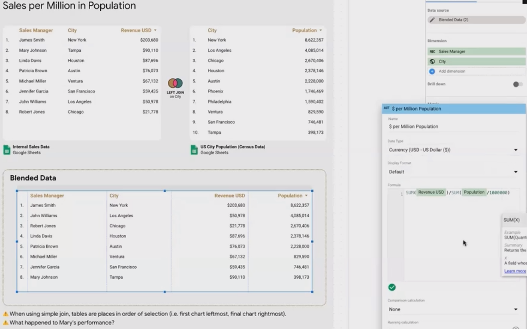Click the SUM(X) tooltip heading
The height and width of the screenshot is (329, 527).
tap(511, 220)
